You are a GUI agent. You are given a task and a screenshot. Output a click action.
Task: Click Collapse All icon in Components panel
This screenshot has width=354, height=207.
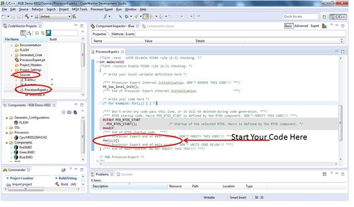(x=63, y=112)
